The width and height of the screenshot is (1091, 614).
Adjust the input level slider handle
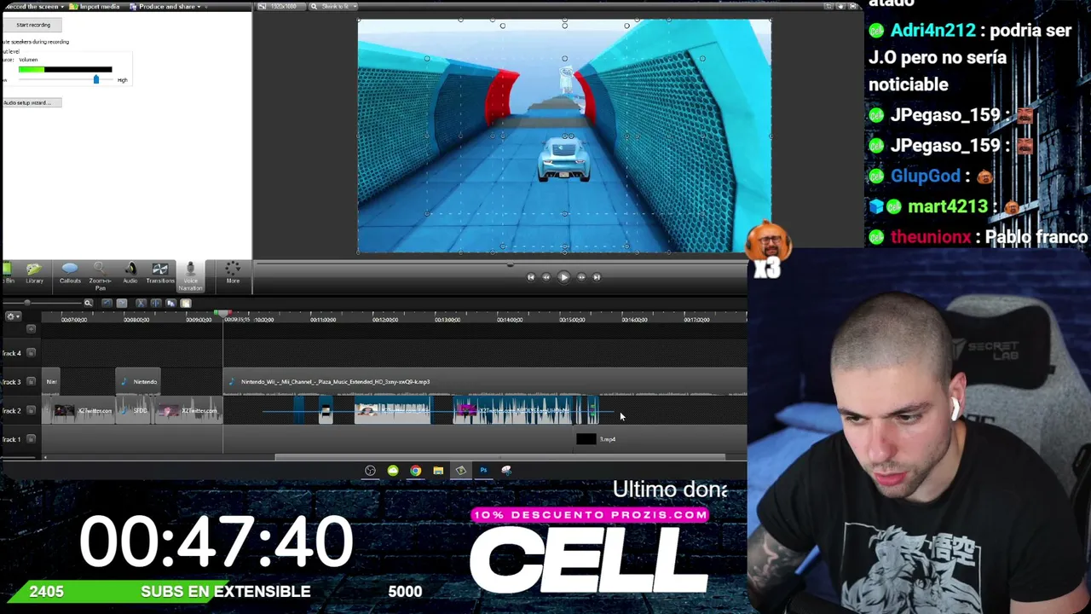point(95,79)
